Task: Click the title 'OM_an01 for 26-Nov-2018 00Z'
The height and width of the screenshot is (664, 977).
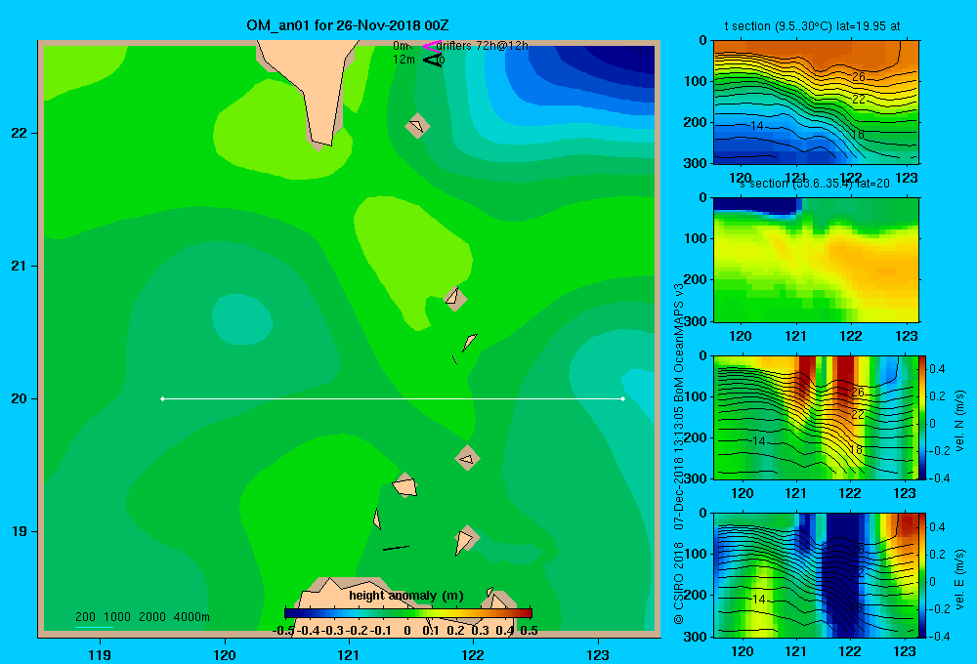Action: [x=348, y=25]
